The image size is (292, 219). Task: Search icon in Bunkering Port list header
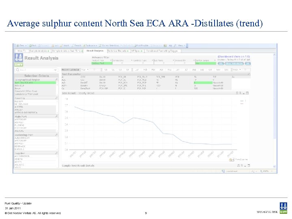[57, 135]
